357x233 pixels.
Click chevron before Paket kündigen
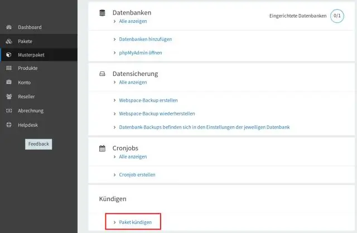coord(114,222)
